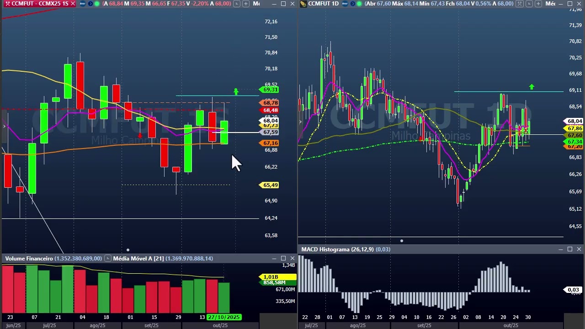Minimize the Volume Financeiro panel
585x329 pixels.
274,259
